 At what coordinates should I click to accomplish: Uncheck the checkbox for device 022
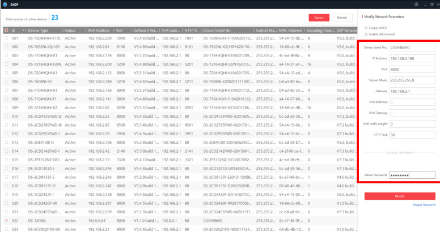click(x=6, y=220)
